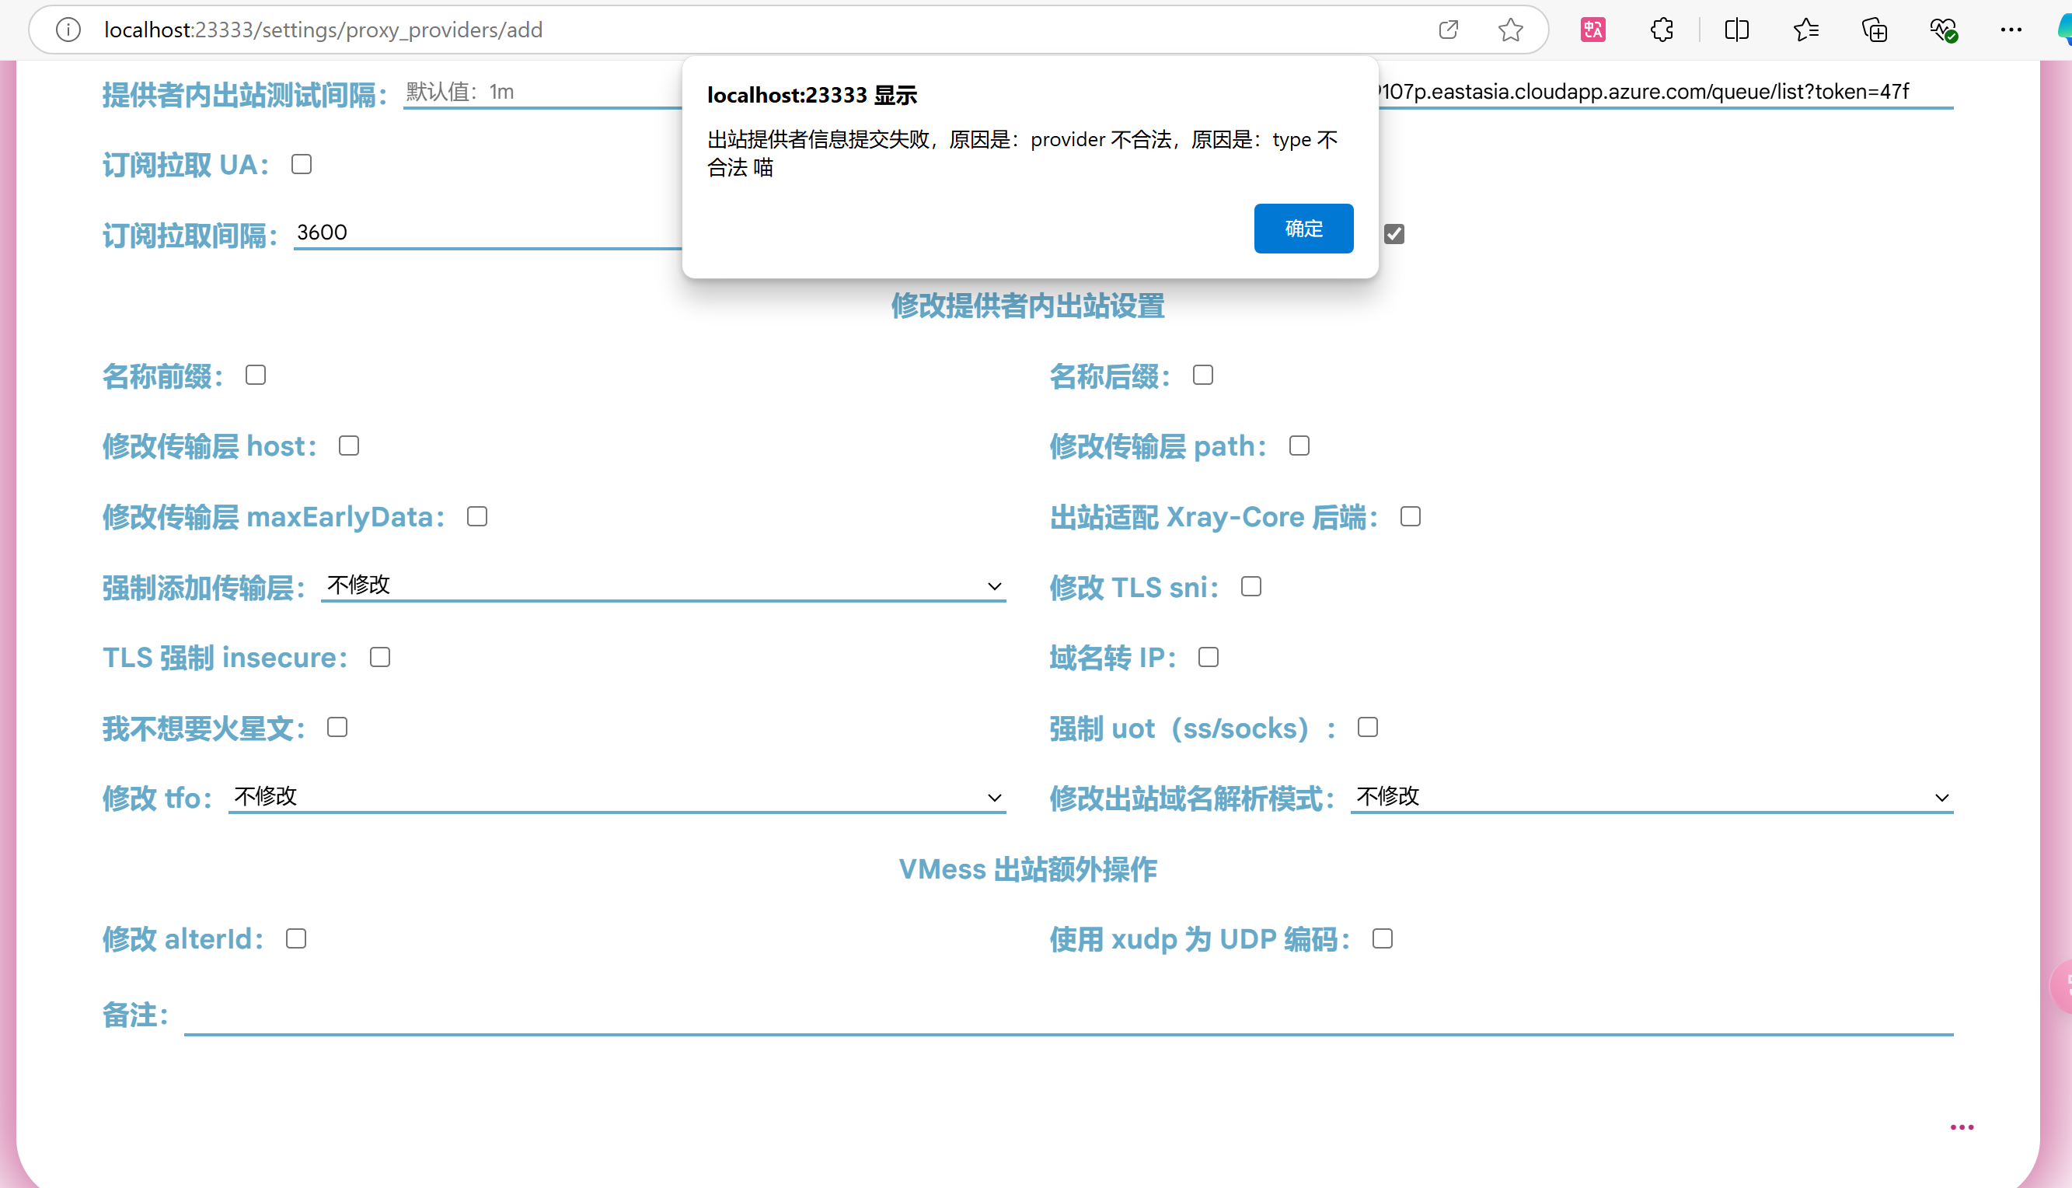This screenshot has height=1188, width=2072.
Task: Open the browser extensions puzzle icon
Action: tap(1661, 30)
